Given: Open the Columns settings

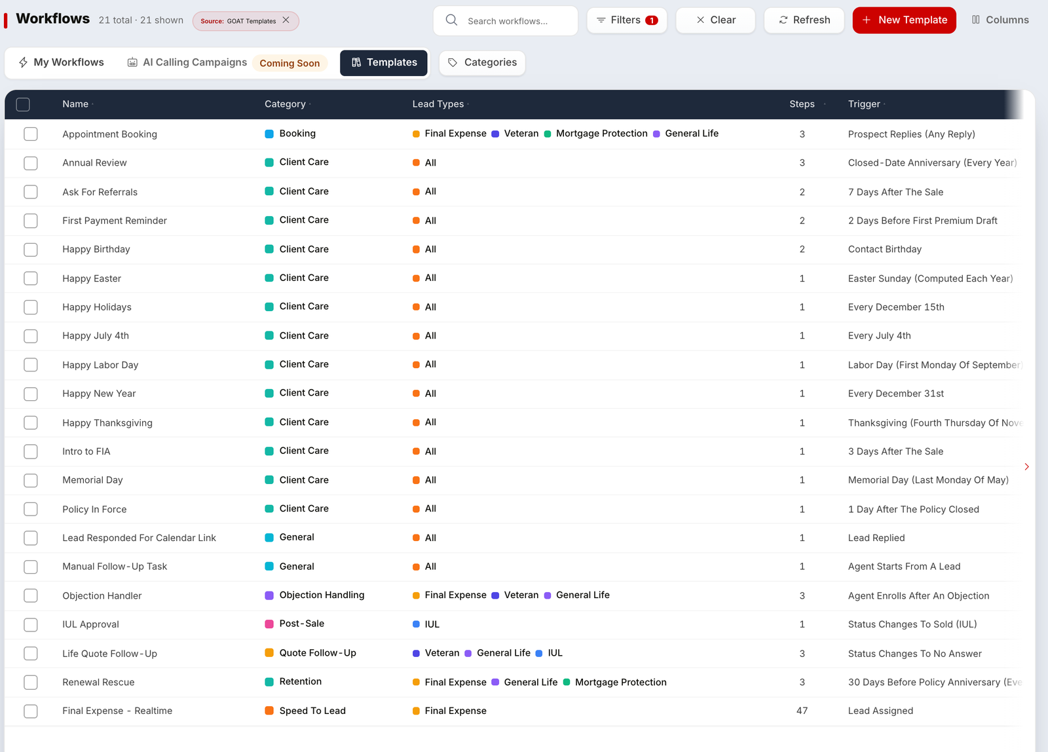Looking at the screenshot, I should coord(1000,20).
